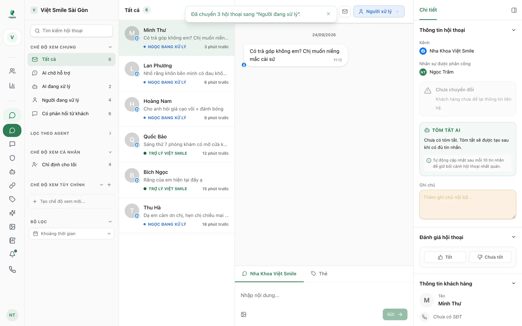
Task: Open the analytics bar chart icon
Action: pos(12,85)
